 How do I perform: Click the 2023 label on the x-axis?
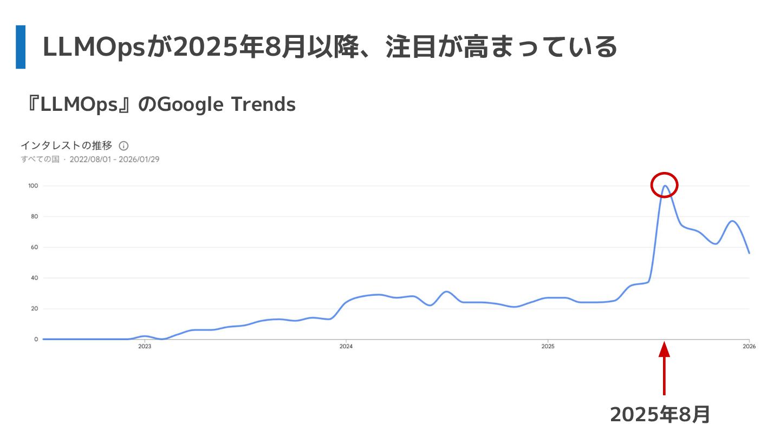tap(145, 347)
